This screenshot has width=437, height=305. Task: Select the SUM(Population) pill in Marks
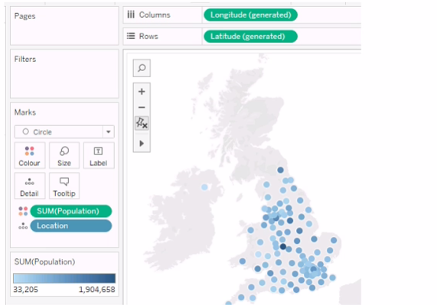coord(71,211)
